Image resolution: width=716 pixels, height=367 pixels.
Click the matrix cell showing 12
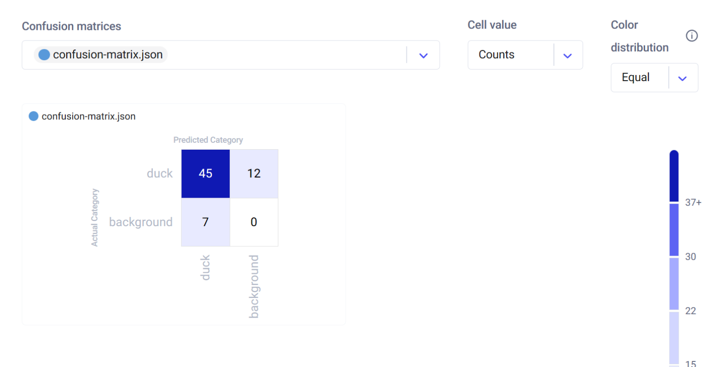[x=254, y=173]
